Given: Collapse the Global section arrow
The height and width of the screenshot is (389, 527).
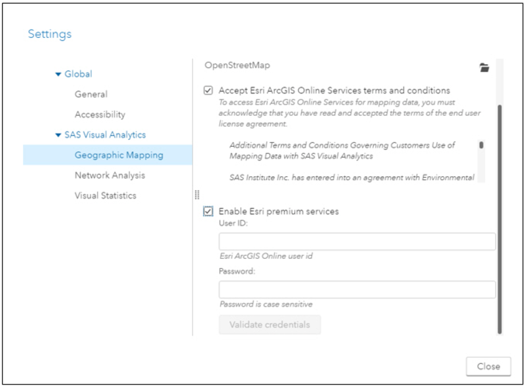Looking at the screenshot, I should [x=58, y=74].
